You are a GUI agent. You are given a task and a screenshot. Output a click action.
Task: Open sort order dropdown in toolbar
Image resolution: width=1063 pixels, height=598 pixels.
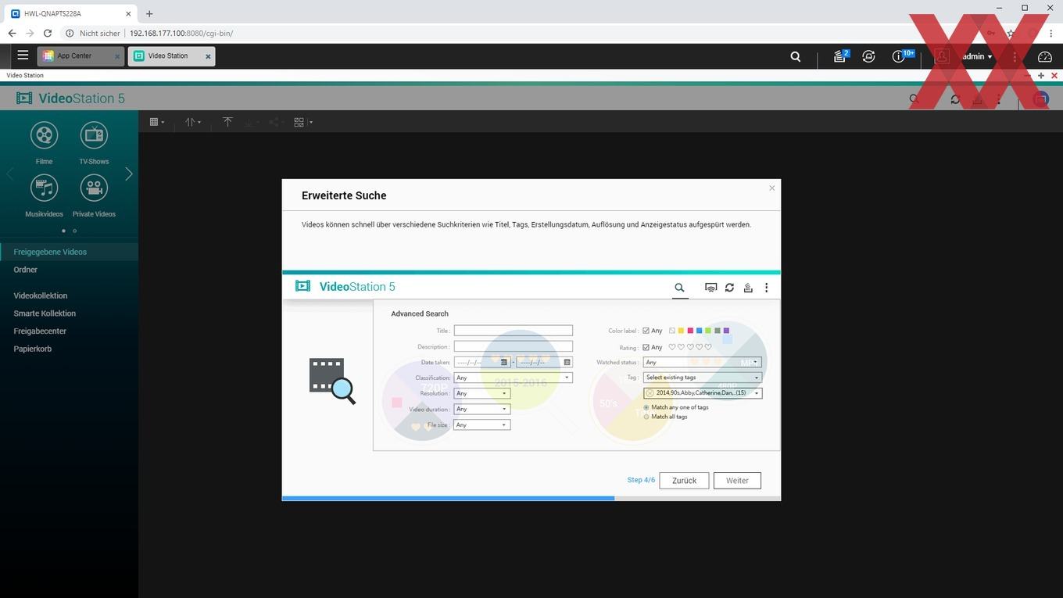click(x=193, y=122)
